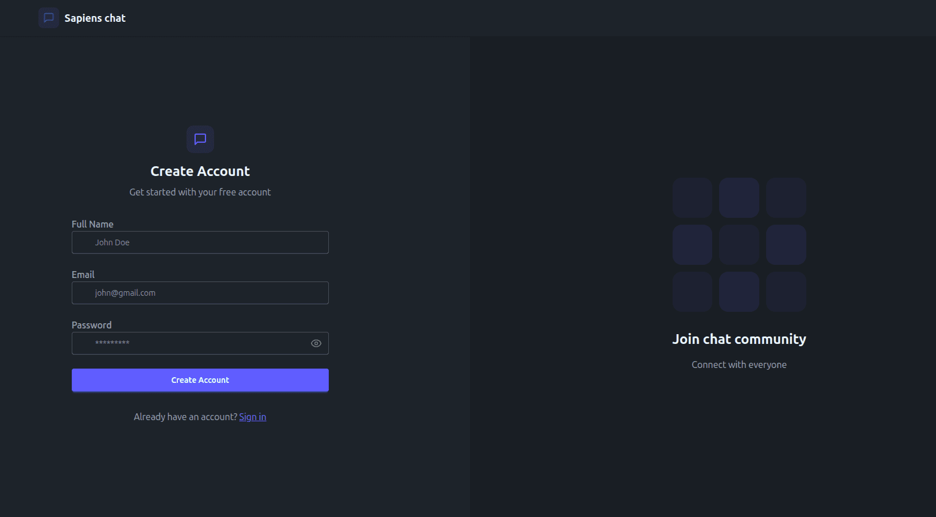Image resolution: width=936 pixels, height=517 pixels.
Task: Click the Create Account submit button
Action: click(x=200, y=380)
